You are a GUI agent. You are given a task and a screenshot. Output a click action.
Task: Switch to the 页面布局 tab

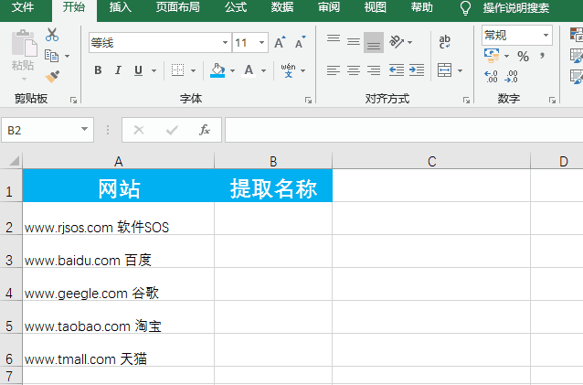(177, 7)
